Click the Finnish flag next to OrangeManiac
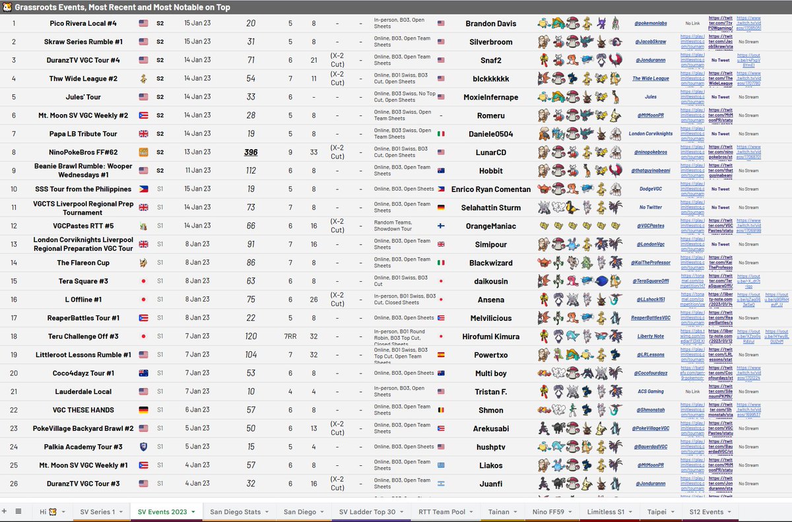The height and width of the screenshot is (522, 792). [x=441, y=226]
